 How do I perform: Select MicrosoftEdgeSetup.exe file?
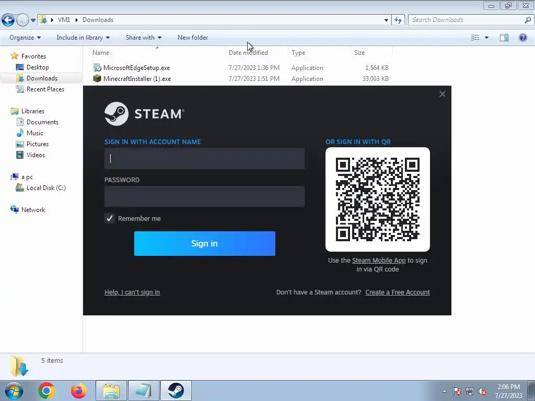pos(136,68)
